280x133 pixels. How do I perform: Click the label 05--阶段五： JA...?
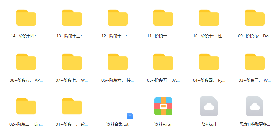click(x=163, y=80)
